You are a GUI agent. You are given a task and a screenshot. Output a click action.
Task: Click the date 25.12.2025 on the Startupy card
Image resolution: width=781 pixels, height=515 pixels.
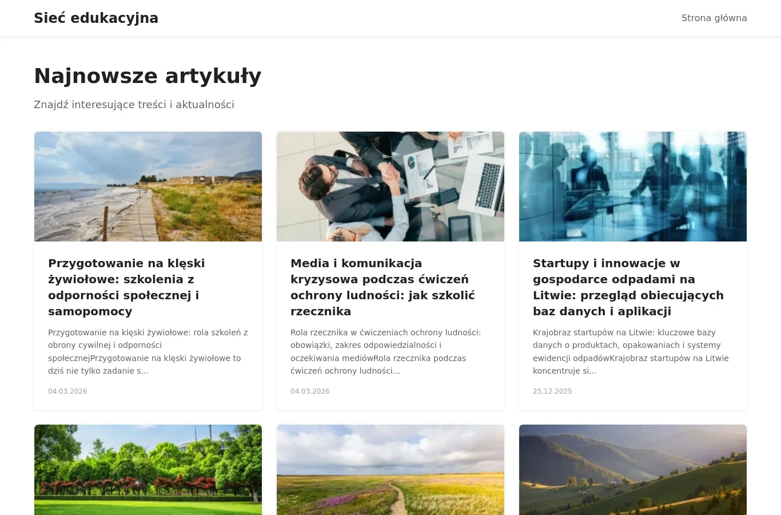tap(552, 391)
